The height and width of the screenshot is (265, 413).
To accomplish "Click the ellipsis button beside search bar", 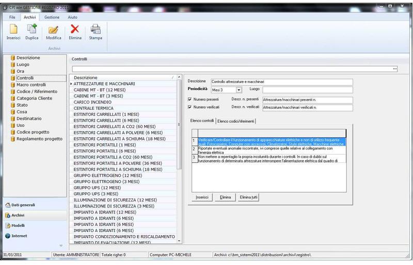I will tap(395, 69).
